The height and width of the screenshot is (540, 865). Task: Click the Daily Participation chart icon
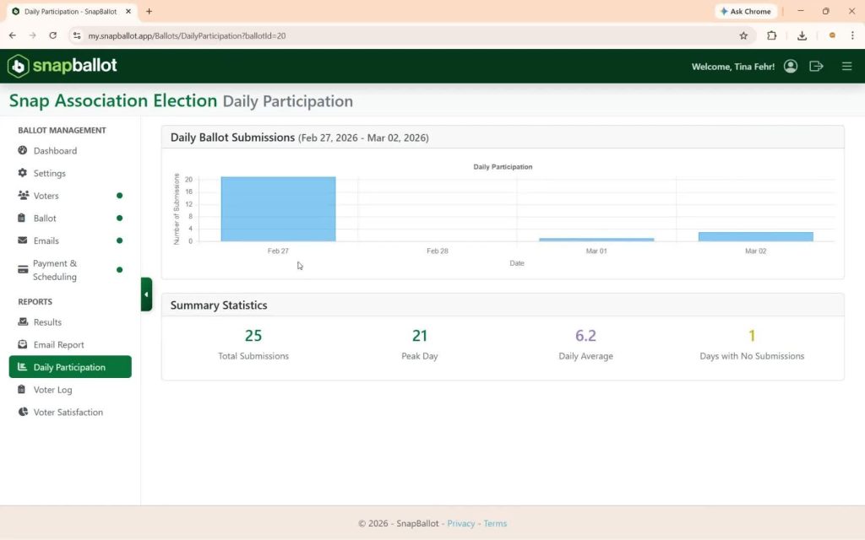(x=23, y=367)
